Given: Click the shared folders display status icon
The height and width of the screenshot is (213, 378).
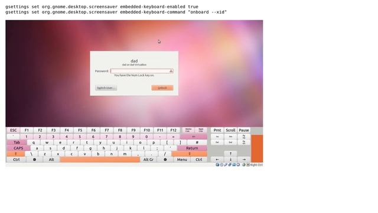Looking at the screenshot, I should tap(234, 164).
